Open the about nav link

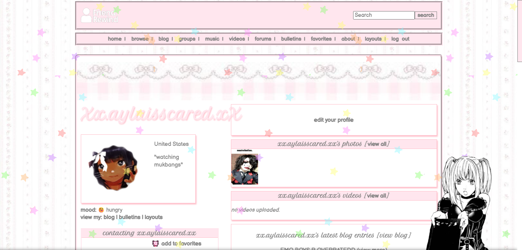pyautogui.click(x=348, y=39)
